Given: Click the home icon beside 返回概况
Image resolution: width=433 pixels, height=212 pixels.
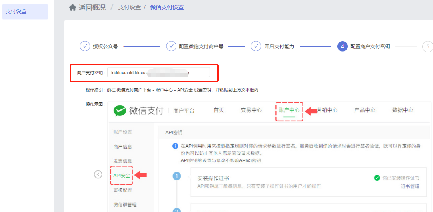Looking at the screenshot, I should [x=72, y=8].
